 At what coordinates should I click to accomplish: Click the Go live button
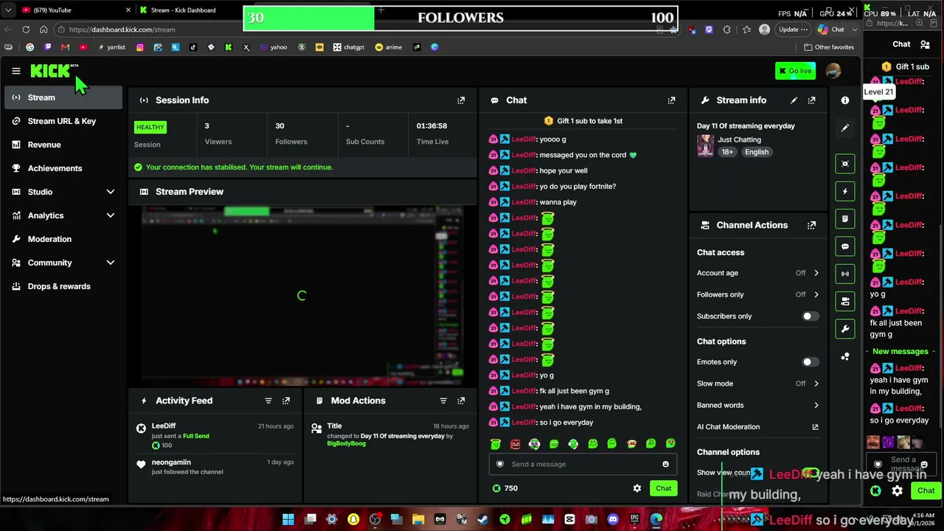tap(795, 71)
